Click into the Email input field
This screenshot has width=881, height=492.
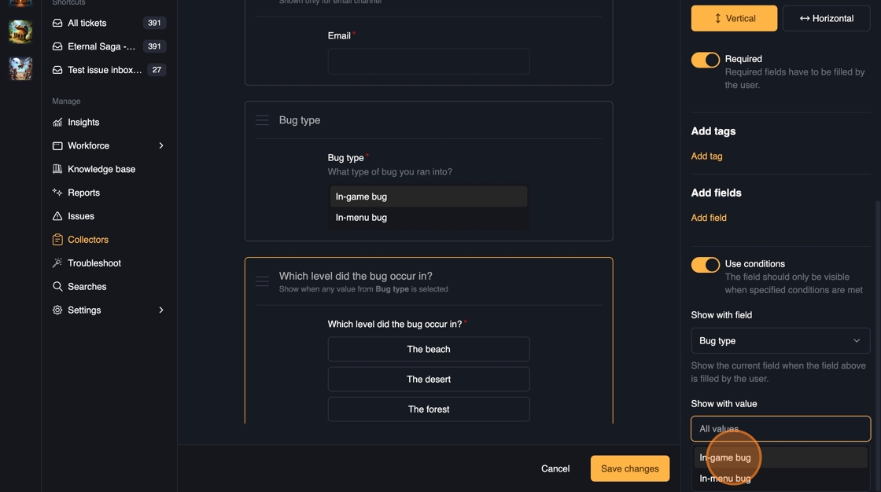pyautogui.click(x=429, y=61)
